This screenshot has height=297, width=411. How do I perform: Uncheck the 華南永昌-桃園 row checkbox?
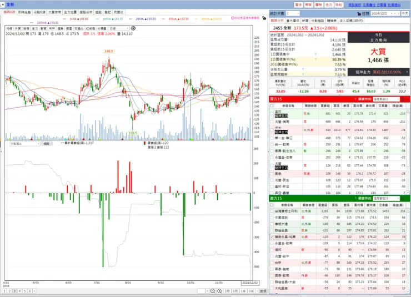tap(272, 236)
